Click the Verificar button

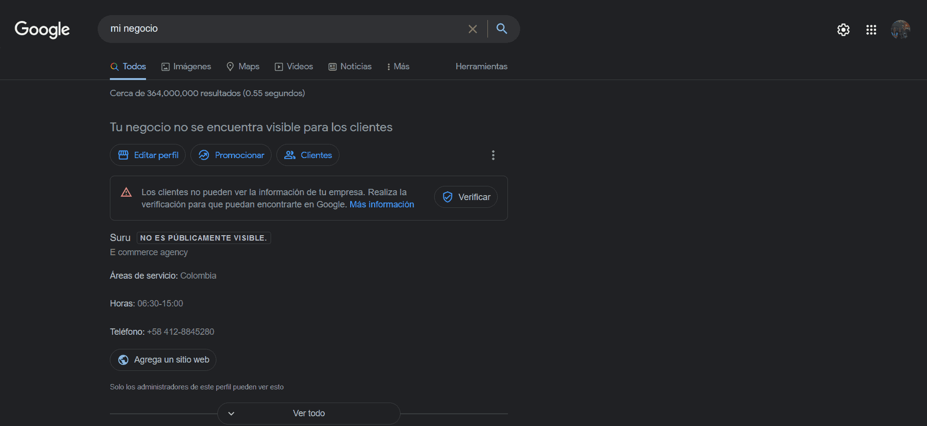coord(466,197)
